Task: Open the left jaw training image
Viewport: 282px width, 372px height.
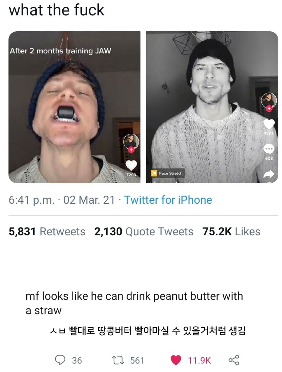Action: click(74, 107)
